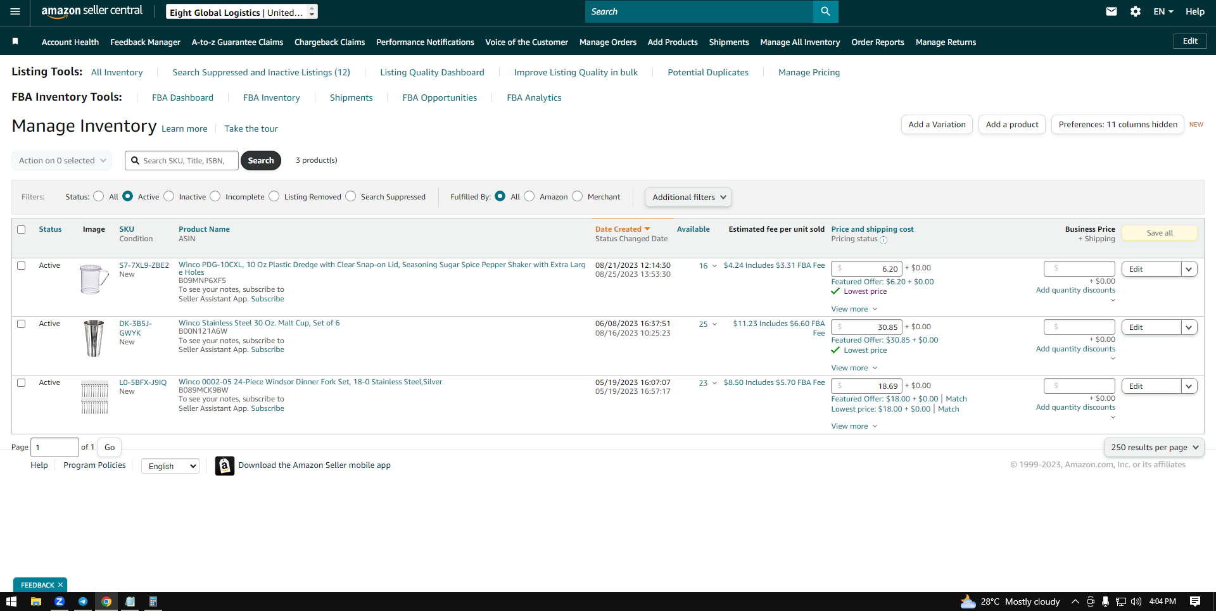The height and width of the screenshot is (611, 1216).
Task: Check the box for the Malt Cup row
Action: (22, 324)
